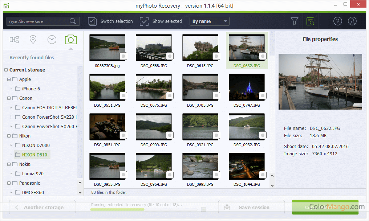Image resolution: width=369 pixels, height=221 pixels.
Task: Open the help question mark icon
Action: [337, 21]
